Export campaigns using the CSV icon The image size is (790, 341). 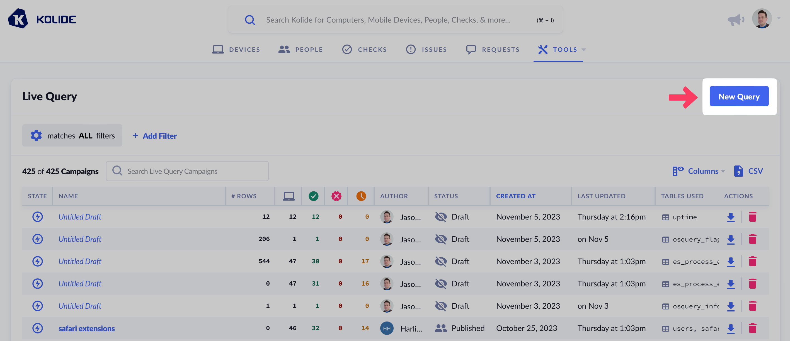[738, 171]
